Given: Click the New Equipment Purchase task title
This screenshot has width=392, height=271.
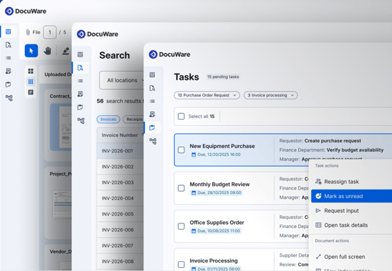Looking at the screenshot, I should (222, 146).
